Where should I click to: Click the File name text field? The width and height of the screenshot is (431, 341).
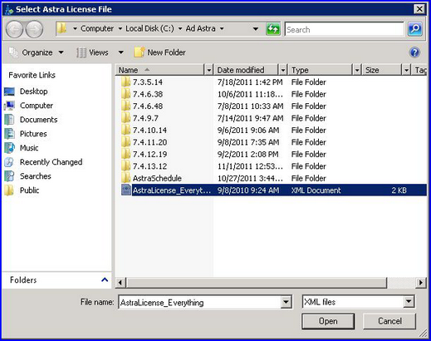[x=199, y=302]
